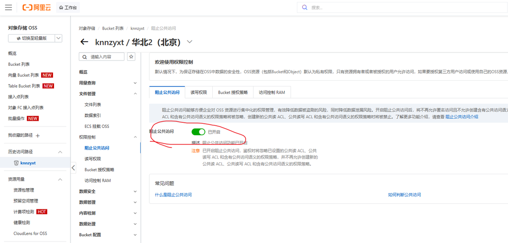The width and height of the screenshot is (508, 243).
Task: Focus the 请输入内容 menu search box
Action: click(x=101, y=56)
